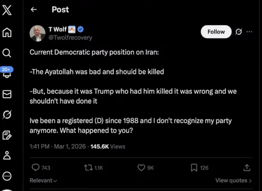This screenshot has height=191, width=262.
Task: Reply to the post via comment icon
Action: pyautogui.click(x=36, y=168)
